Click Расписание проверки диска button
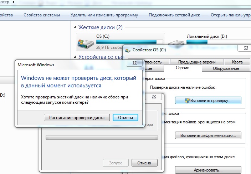 77,118
